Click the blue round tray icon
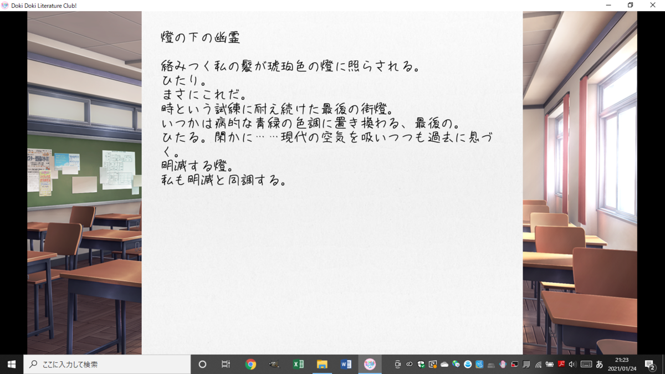The image size is (665, 374). click(468, 364)
